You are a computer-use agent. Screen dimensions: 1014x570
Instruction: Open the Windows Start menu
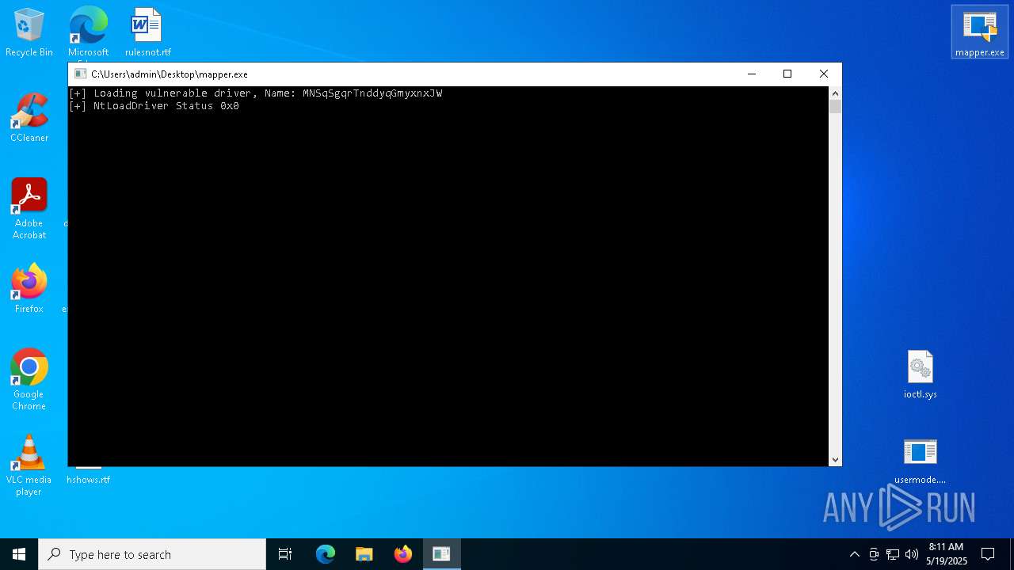pos(19,554)
